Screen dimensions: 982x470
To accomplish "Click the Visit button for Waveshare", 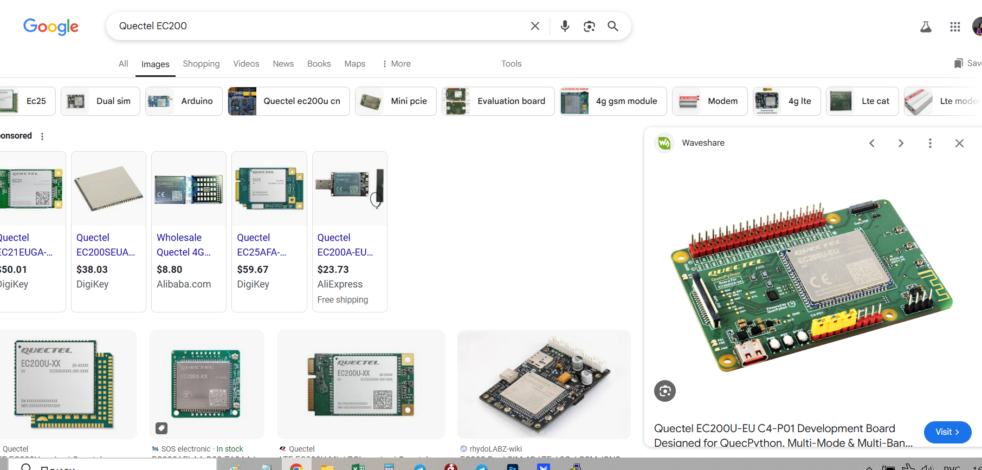I will (x=947, y=432).
